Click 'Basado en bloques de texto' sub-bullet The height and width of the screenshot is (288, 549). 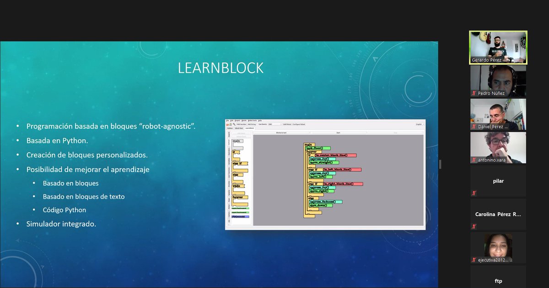click(84, 197)
